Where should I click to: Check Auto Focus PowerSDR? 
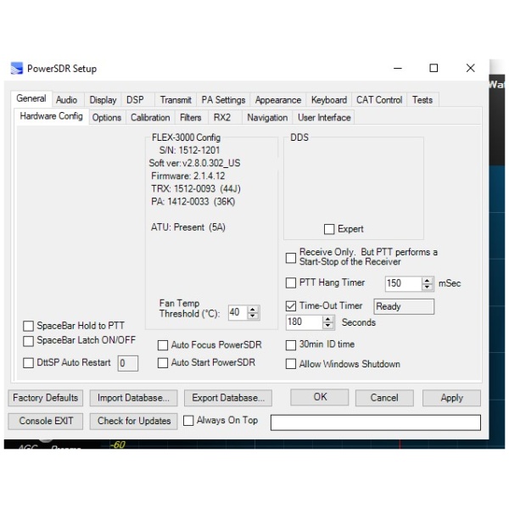163,345
